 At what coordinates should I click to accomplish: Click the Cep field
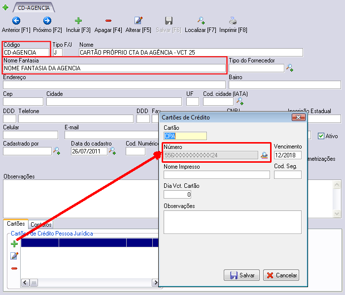tap(23, 102)
